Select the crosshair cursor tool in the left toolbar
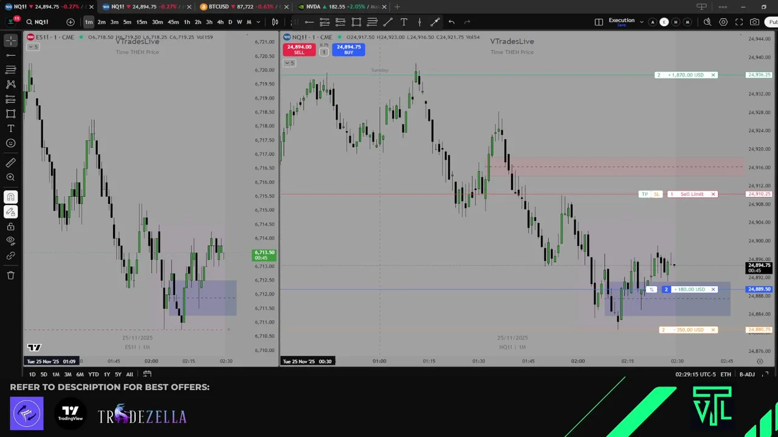The height and width of the screenshot is (437, 778). coord(11,41)
